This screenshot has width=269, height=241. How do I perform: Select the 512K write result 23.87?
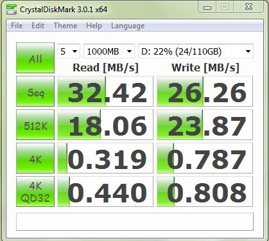(x=205, y=125)
